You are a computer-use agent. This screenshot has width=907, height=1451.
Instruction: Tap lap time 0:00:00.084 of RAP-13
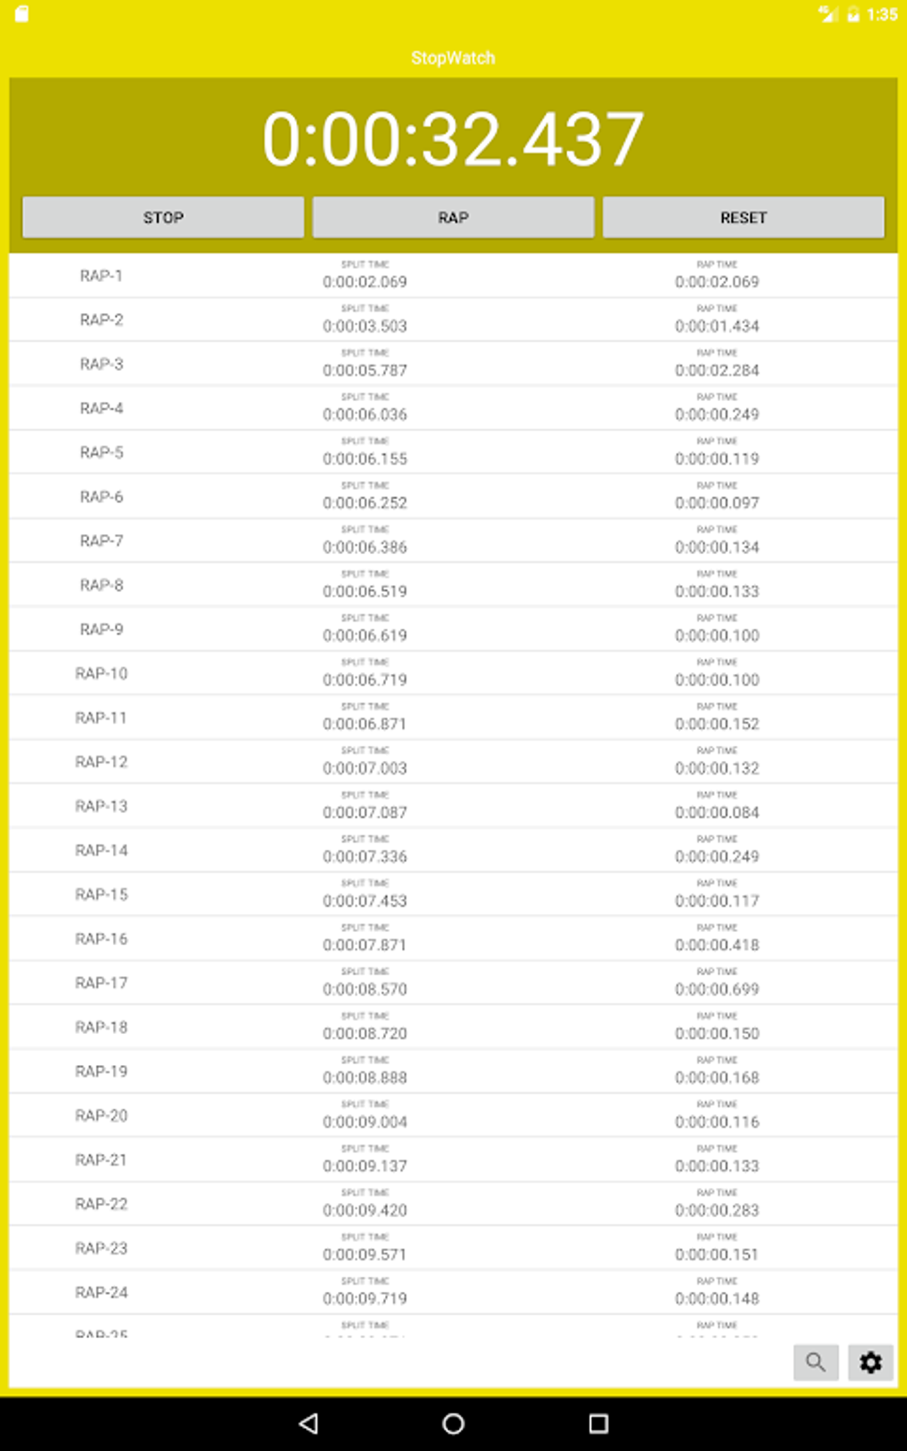[x=717, y=813]
